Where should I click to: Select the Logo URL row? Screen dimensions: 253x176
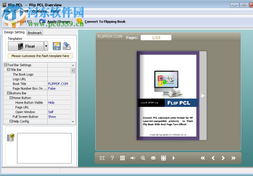37,79
